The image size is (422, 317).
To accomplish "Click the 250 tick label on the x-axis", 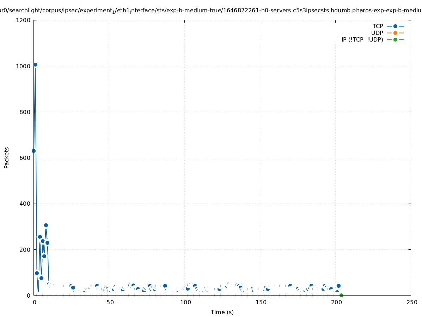I will coord(411,302).
